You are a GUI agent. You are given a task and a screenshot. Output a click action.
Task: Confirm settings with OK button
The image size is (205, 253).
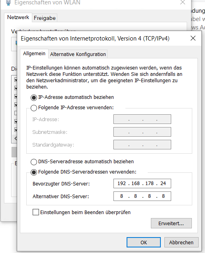pos(144,242)
